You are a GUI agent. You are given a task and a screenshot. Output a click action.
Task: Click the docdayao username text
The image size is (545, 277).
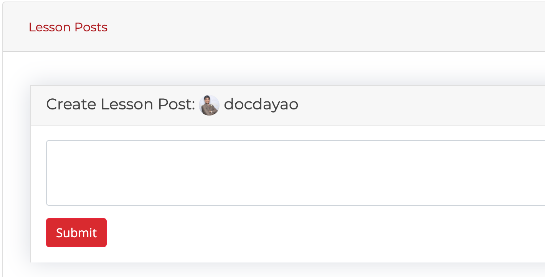pos(261,104)
